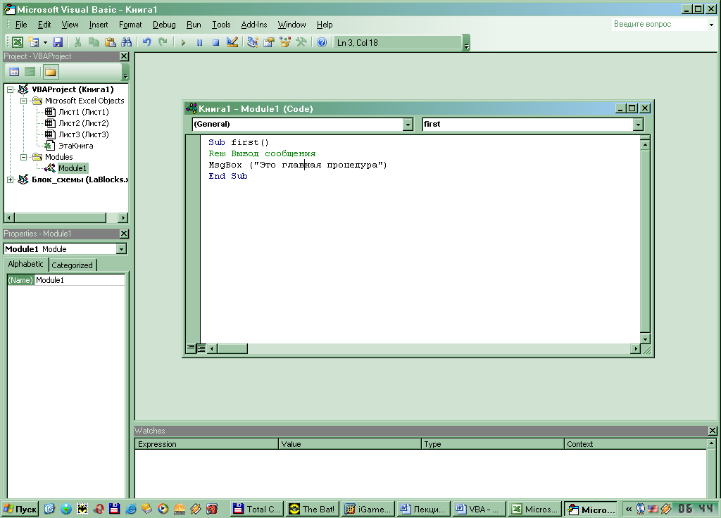Toggle Folders view in Project panel
The height and width of the screenshot is (518, 721).
click(50, 72)
